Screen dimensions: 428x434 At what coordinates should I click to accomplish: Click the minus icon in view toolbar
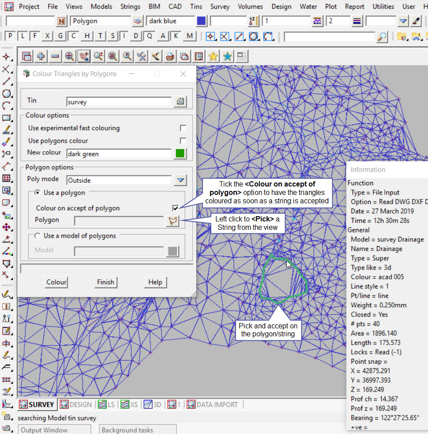[55, 56]
